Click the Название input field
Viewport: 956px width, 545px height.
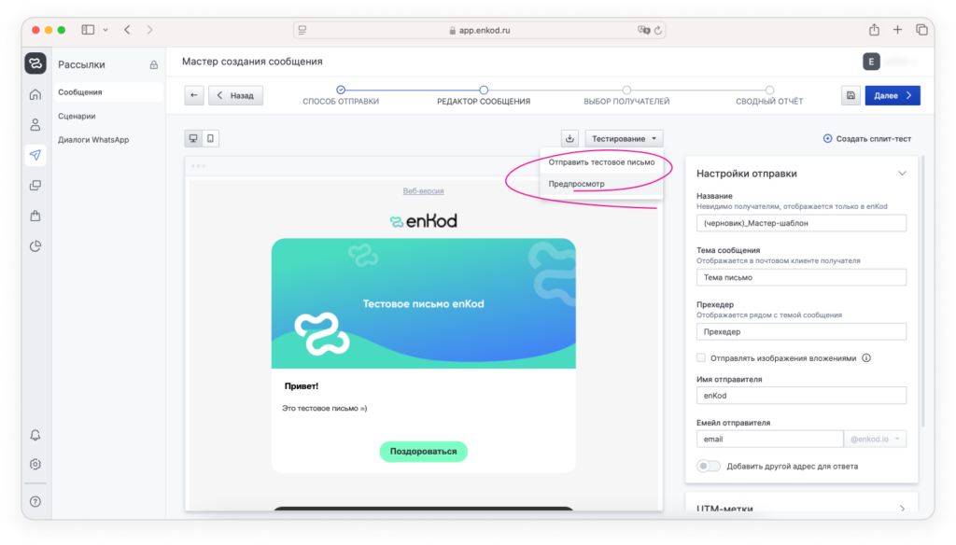(x=801, y=223)
